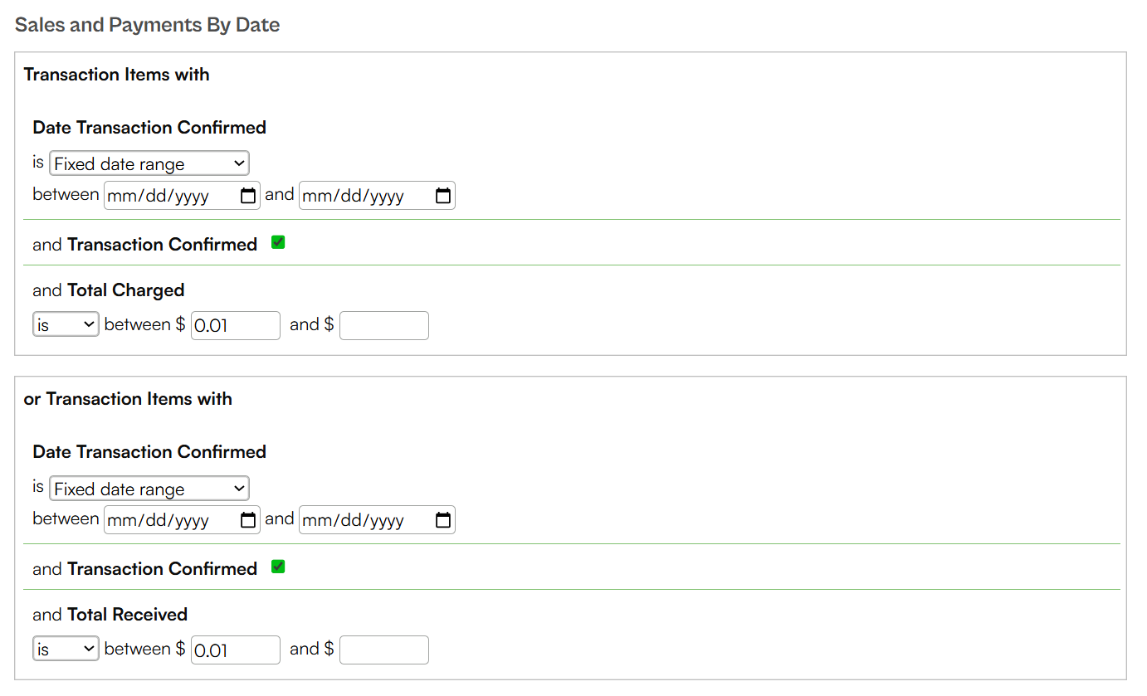This screenshot has width=1147, height=696.
Task: Expand the 'is' dropdown under Total Charged
Action: pos(66,324)
